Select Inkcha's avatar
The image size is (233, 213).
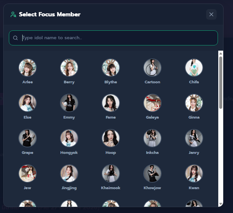[x=152, y=138]
